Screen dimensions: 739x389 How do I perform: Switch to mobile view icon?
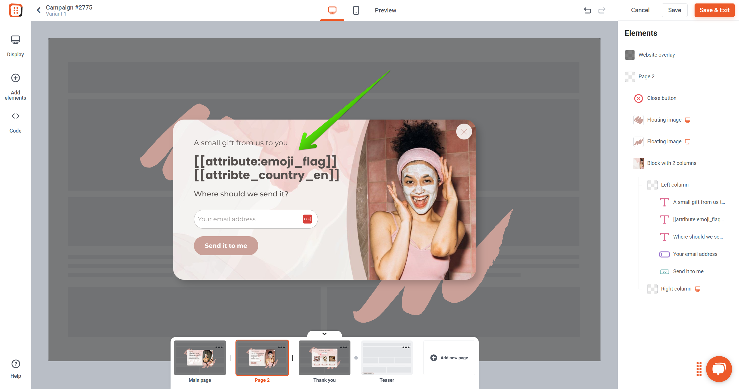(356, 10)
